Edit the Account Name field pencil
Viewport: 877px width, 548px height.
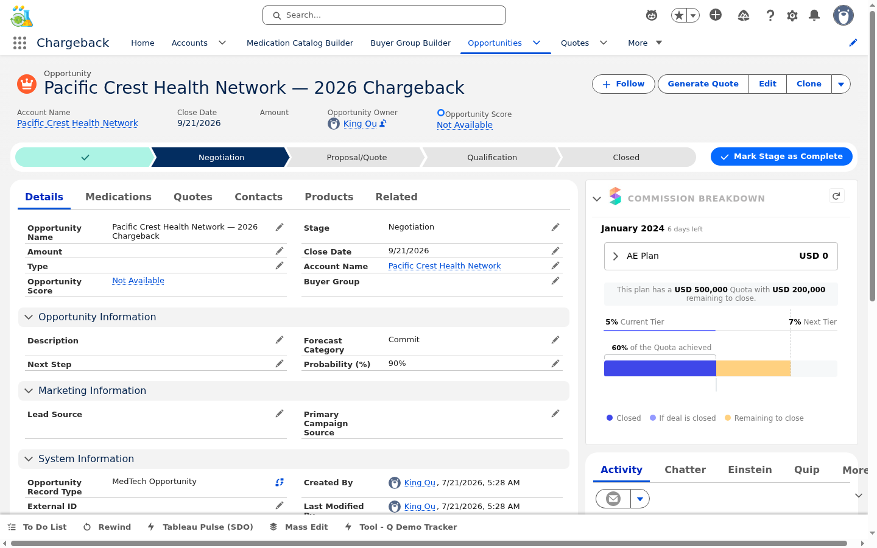pyautogui.click(x=555, y=265)
